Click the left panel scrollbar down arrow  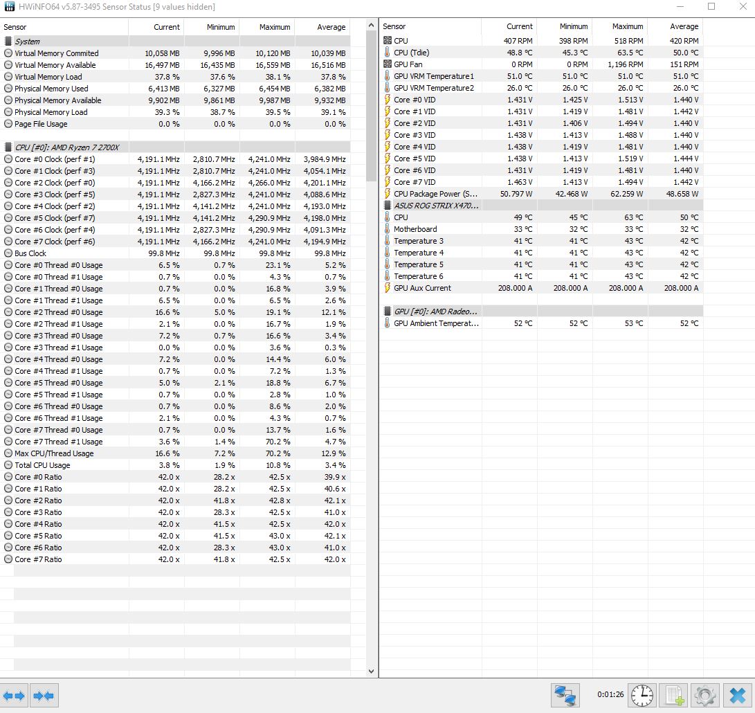(371, 671)
